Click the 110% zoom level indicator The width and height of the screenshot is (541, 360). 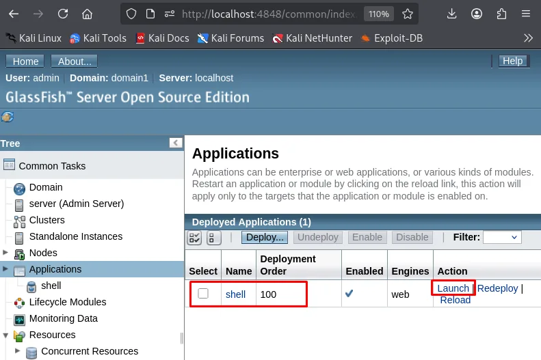[x=378, y=14]
